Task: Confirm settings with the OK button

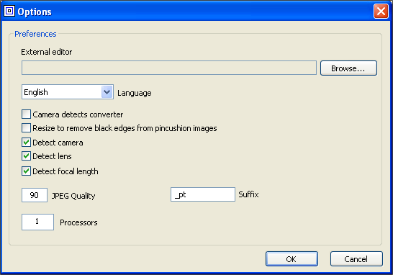Action: [292, 258]
